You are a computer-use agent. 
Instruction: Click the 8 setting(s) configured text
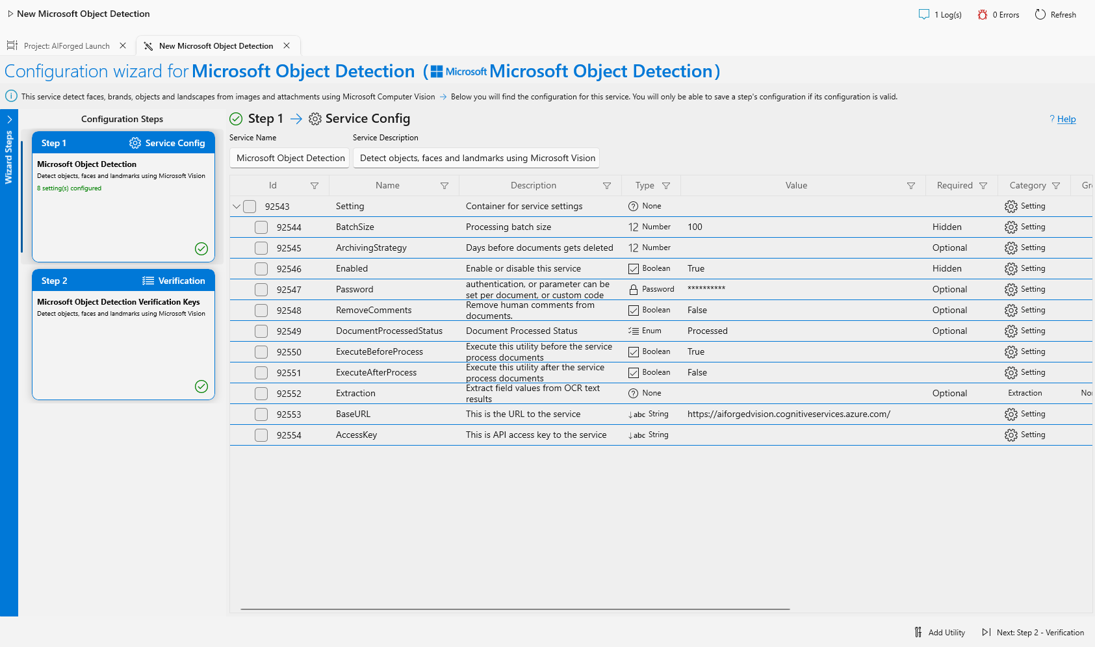pos(69,188)
